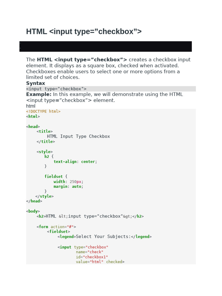Click the black banner below the title
222x296 pixels.
click(106, 46)
